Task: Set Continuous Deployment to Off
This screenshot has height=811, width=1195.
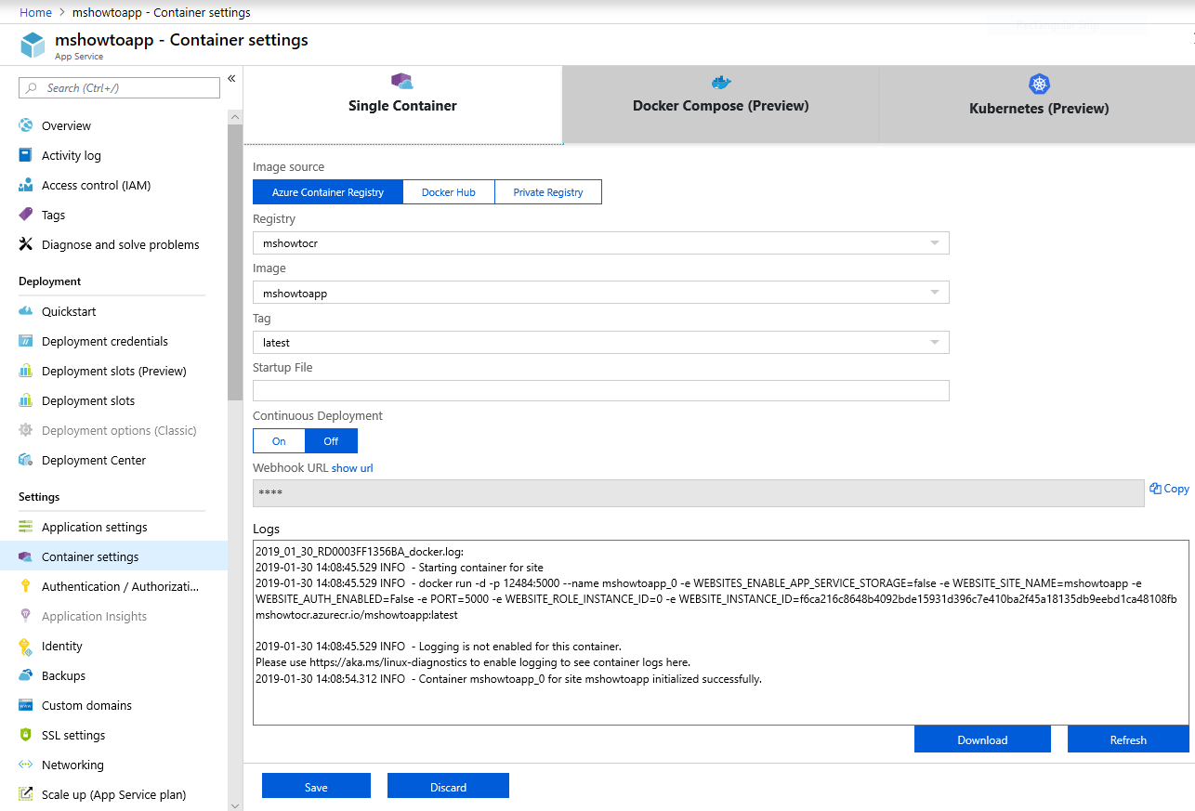Action: tap(331, 440)
